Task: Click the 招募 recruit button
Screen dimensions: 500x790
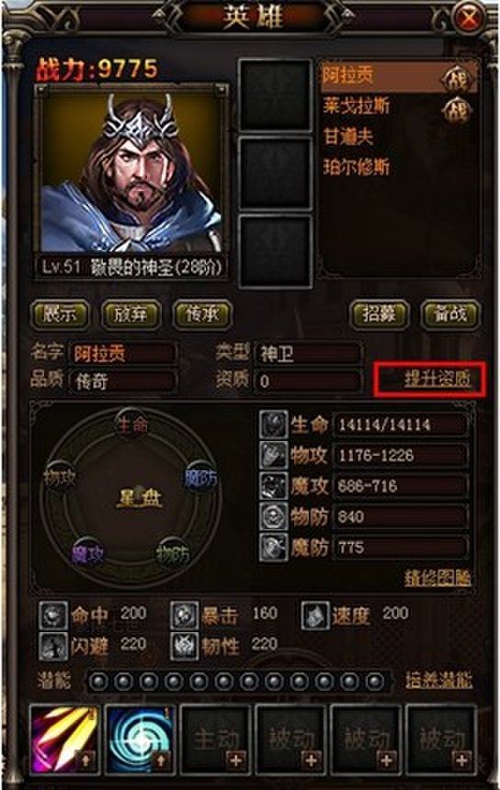Action: point(379,314)
